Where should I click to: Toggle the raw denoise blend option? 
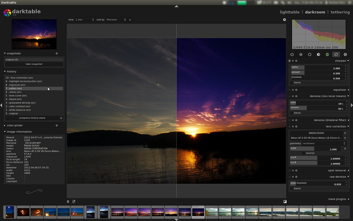(292, 188)
